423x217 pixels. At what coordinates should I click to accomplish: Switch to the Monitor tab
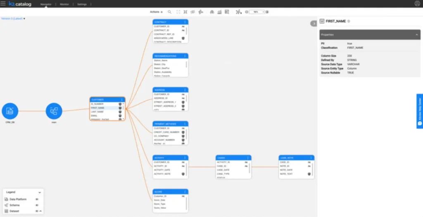point(64,4)
